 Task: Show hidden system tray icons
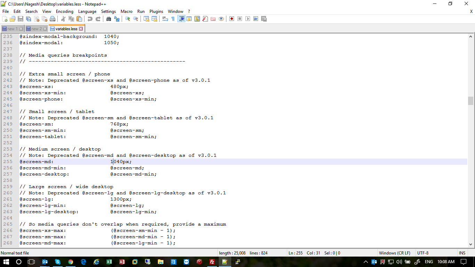pyautogui.click(x=365, y=262)
